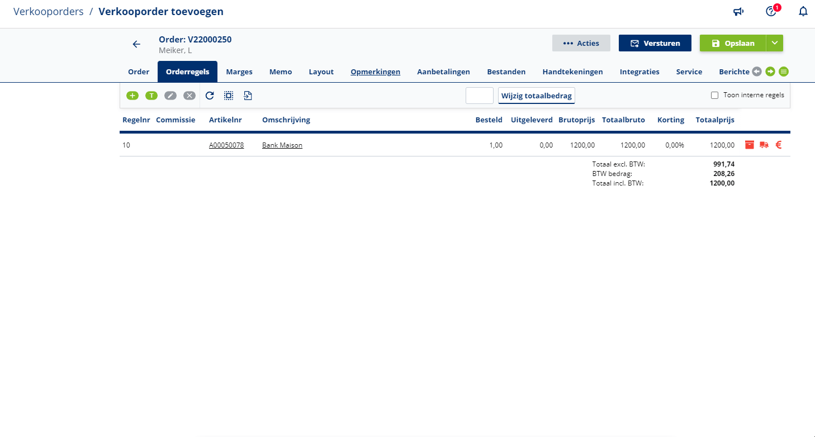This screenshot has width=815, height=437.
Task: Click the total amount input field
Action: click(479, 96)
